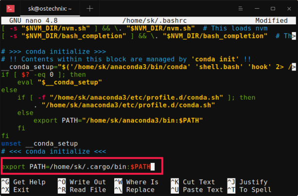Click the line sourcing profile.d/conda.sh
The height and width of the screenshot is (196, 298).
point(124,105)
